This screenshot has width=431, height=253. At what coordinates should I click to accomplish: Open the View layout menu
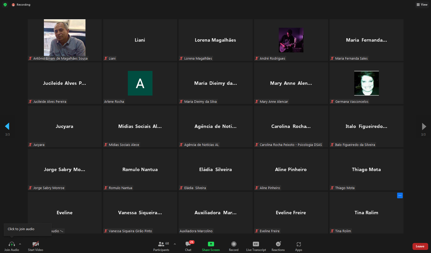click(422, 5)
